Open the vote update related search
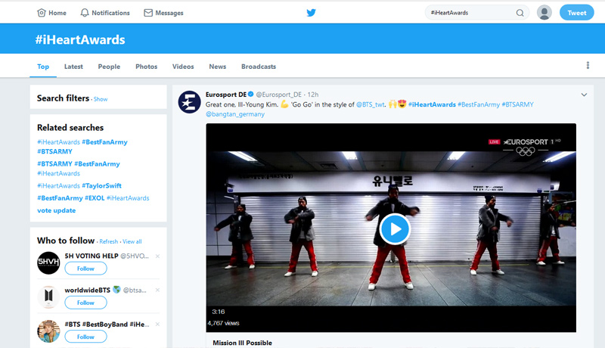605x348 pixels. 56,210
